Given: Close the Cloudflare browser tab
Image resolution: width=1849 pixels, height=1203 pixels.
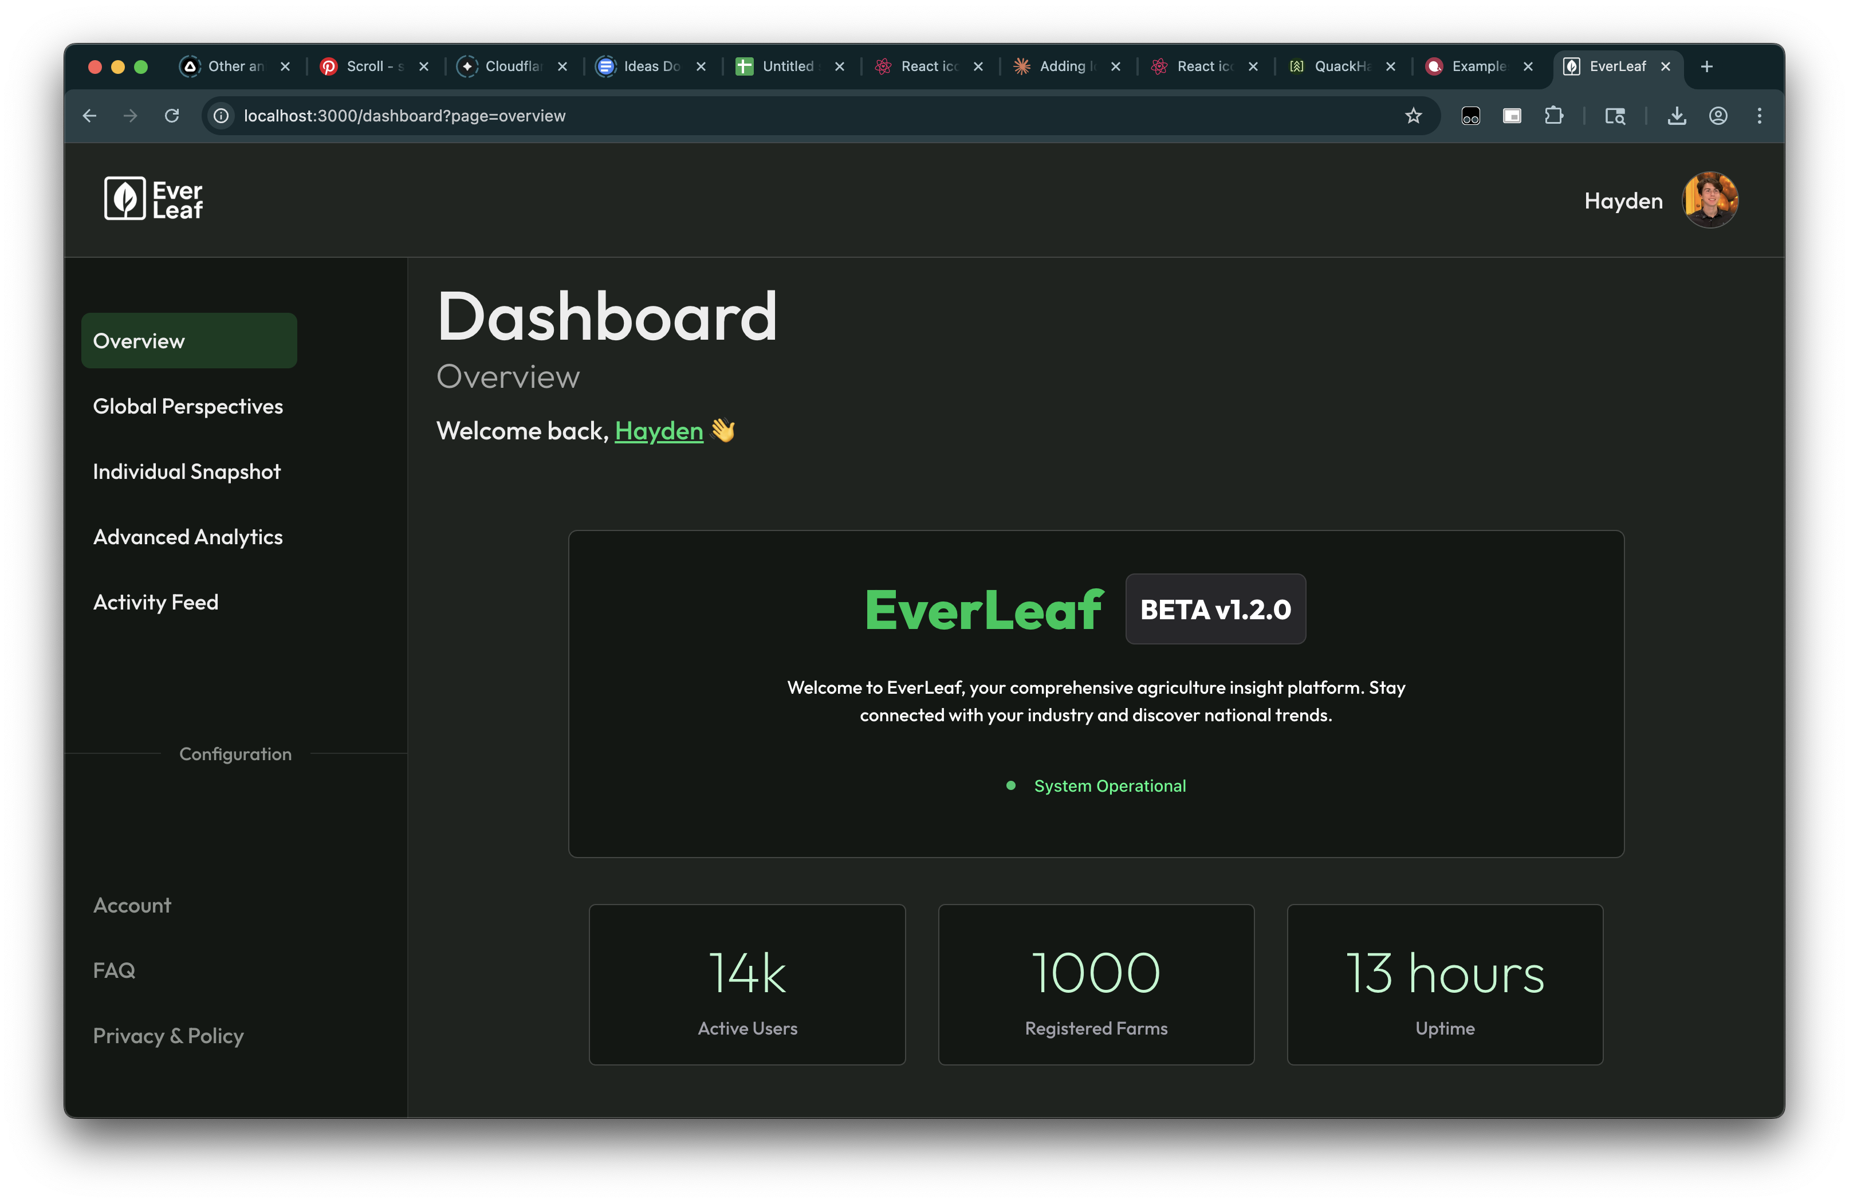Looking at the screenshot, I should pos(562,67).
